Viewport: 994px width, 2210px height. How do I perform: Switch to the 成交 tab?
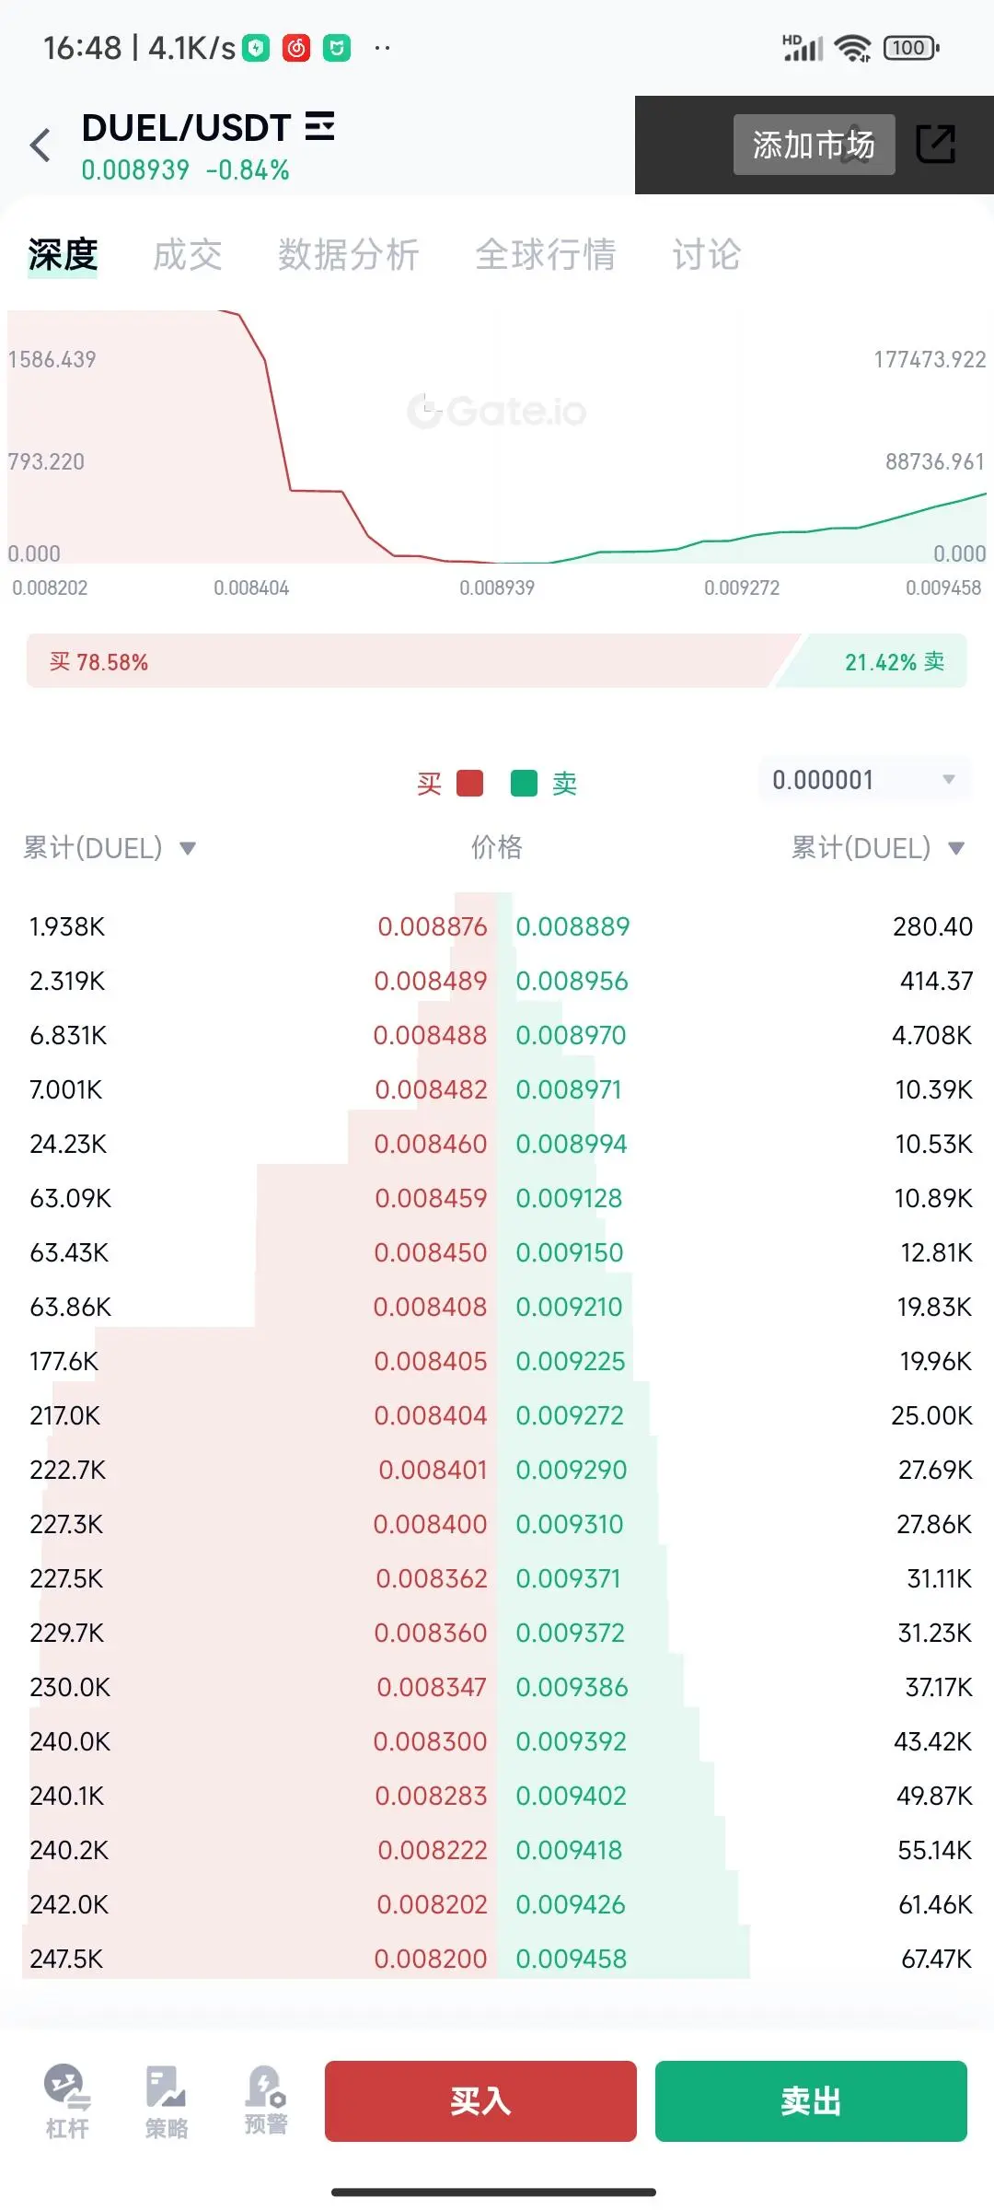coord(188,255)
